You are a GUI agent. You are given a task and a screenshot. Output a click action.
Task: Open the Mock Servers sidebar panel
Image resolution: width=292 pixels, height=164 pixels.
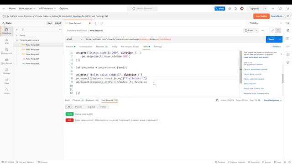(x=7, y=61)
